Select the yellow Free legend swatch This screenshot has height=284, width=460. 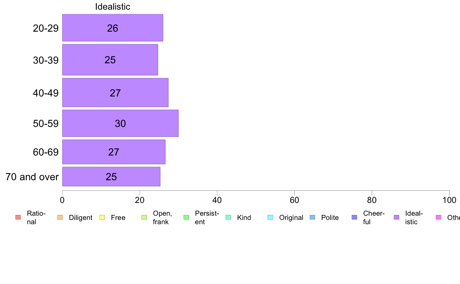(x=102, y=217)
